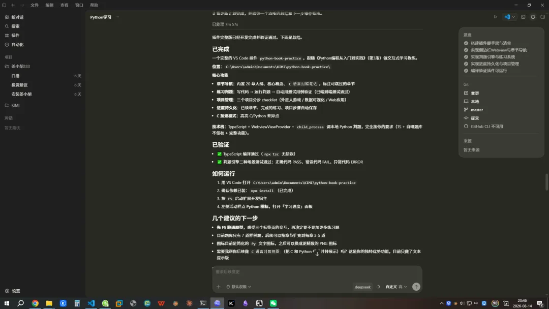Open the 编辑 menu

click(49, 5)
